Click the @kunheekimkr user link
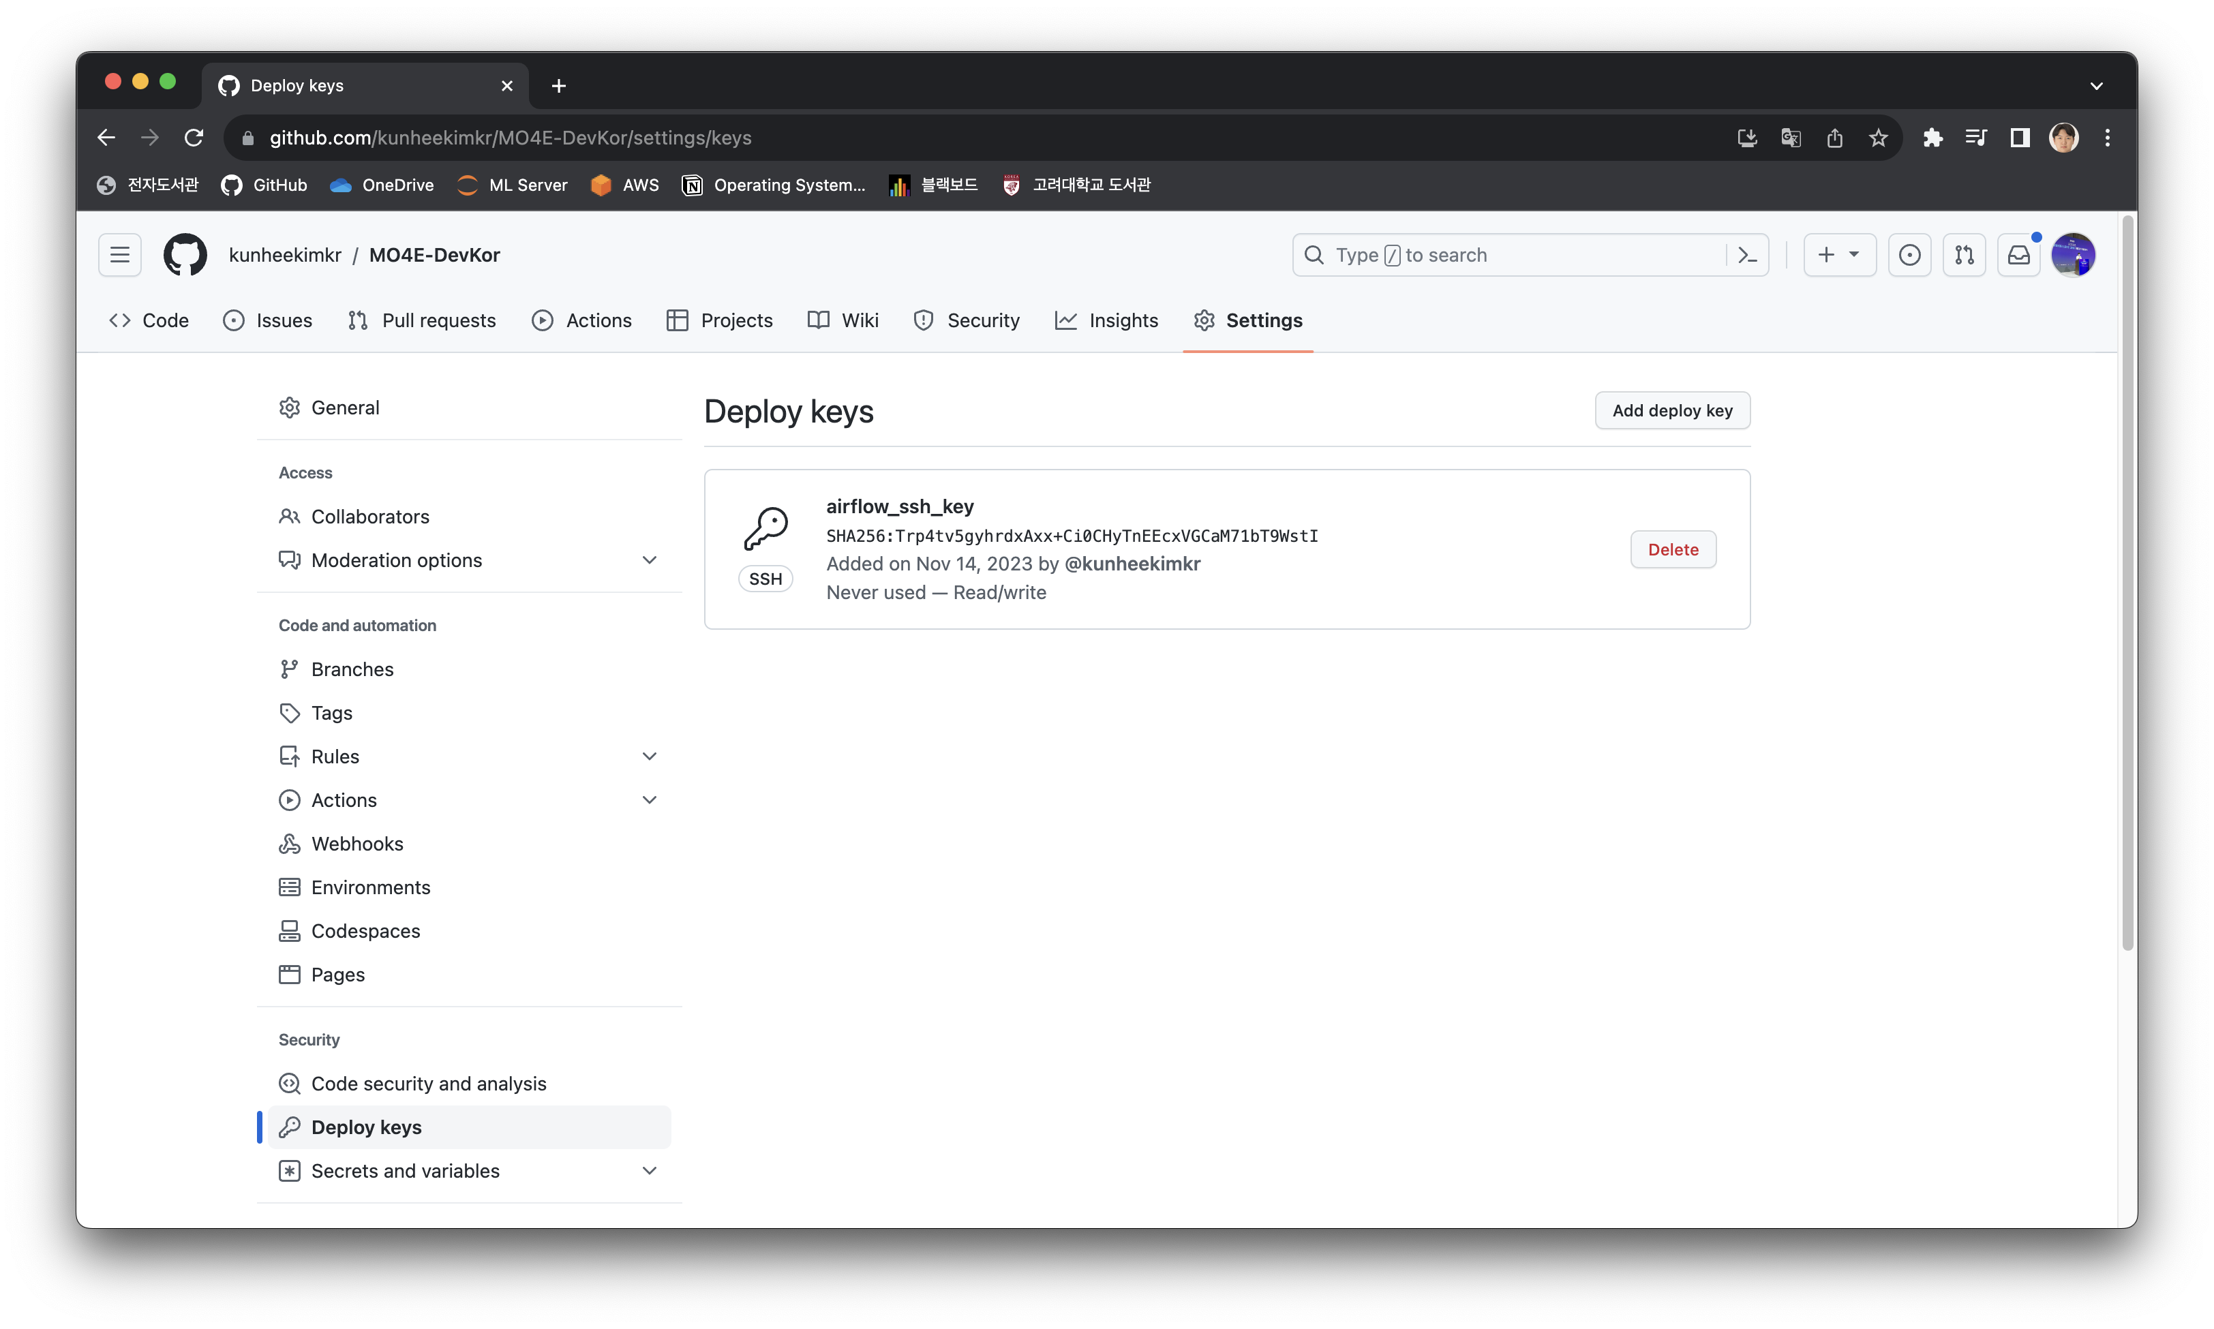The image size is (2214, 1329). [1132, 564]
